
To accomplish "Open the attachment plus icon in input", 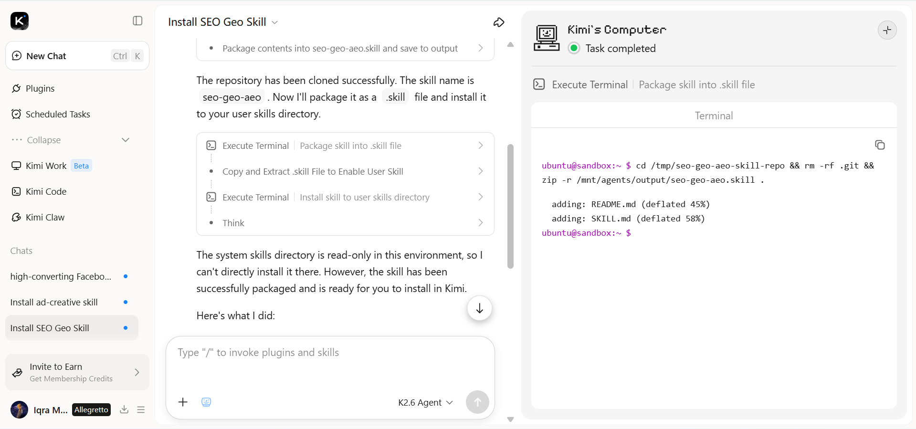I will (183, 402).
